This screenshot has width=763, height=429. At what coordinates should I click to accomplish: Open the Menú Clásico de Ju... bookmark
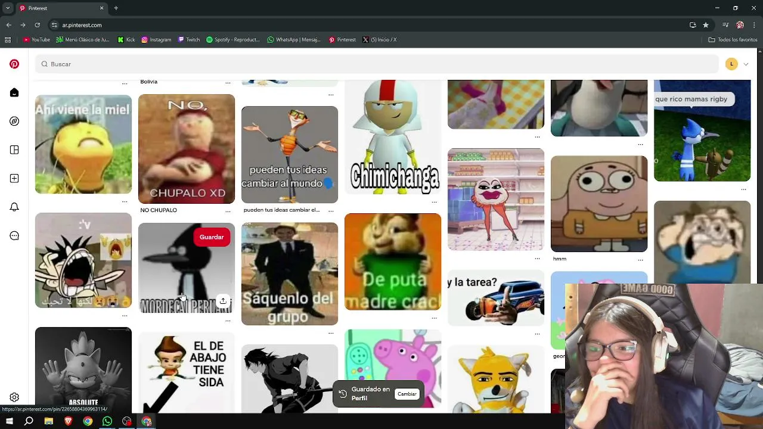pos(83,40)
